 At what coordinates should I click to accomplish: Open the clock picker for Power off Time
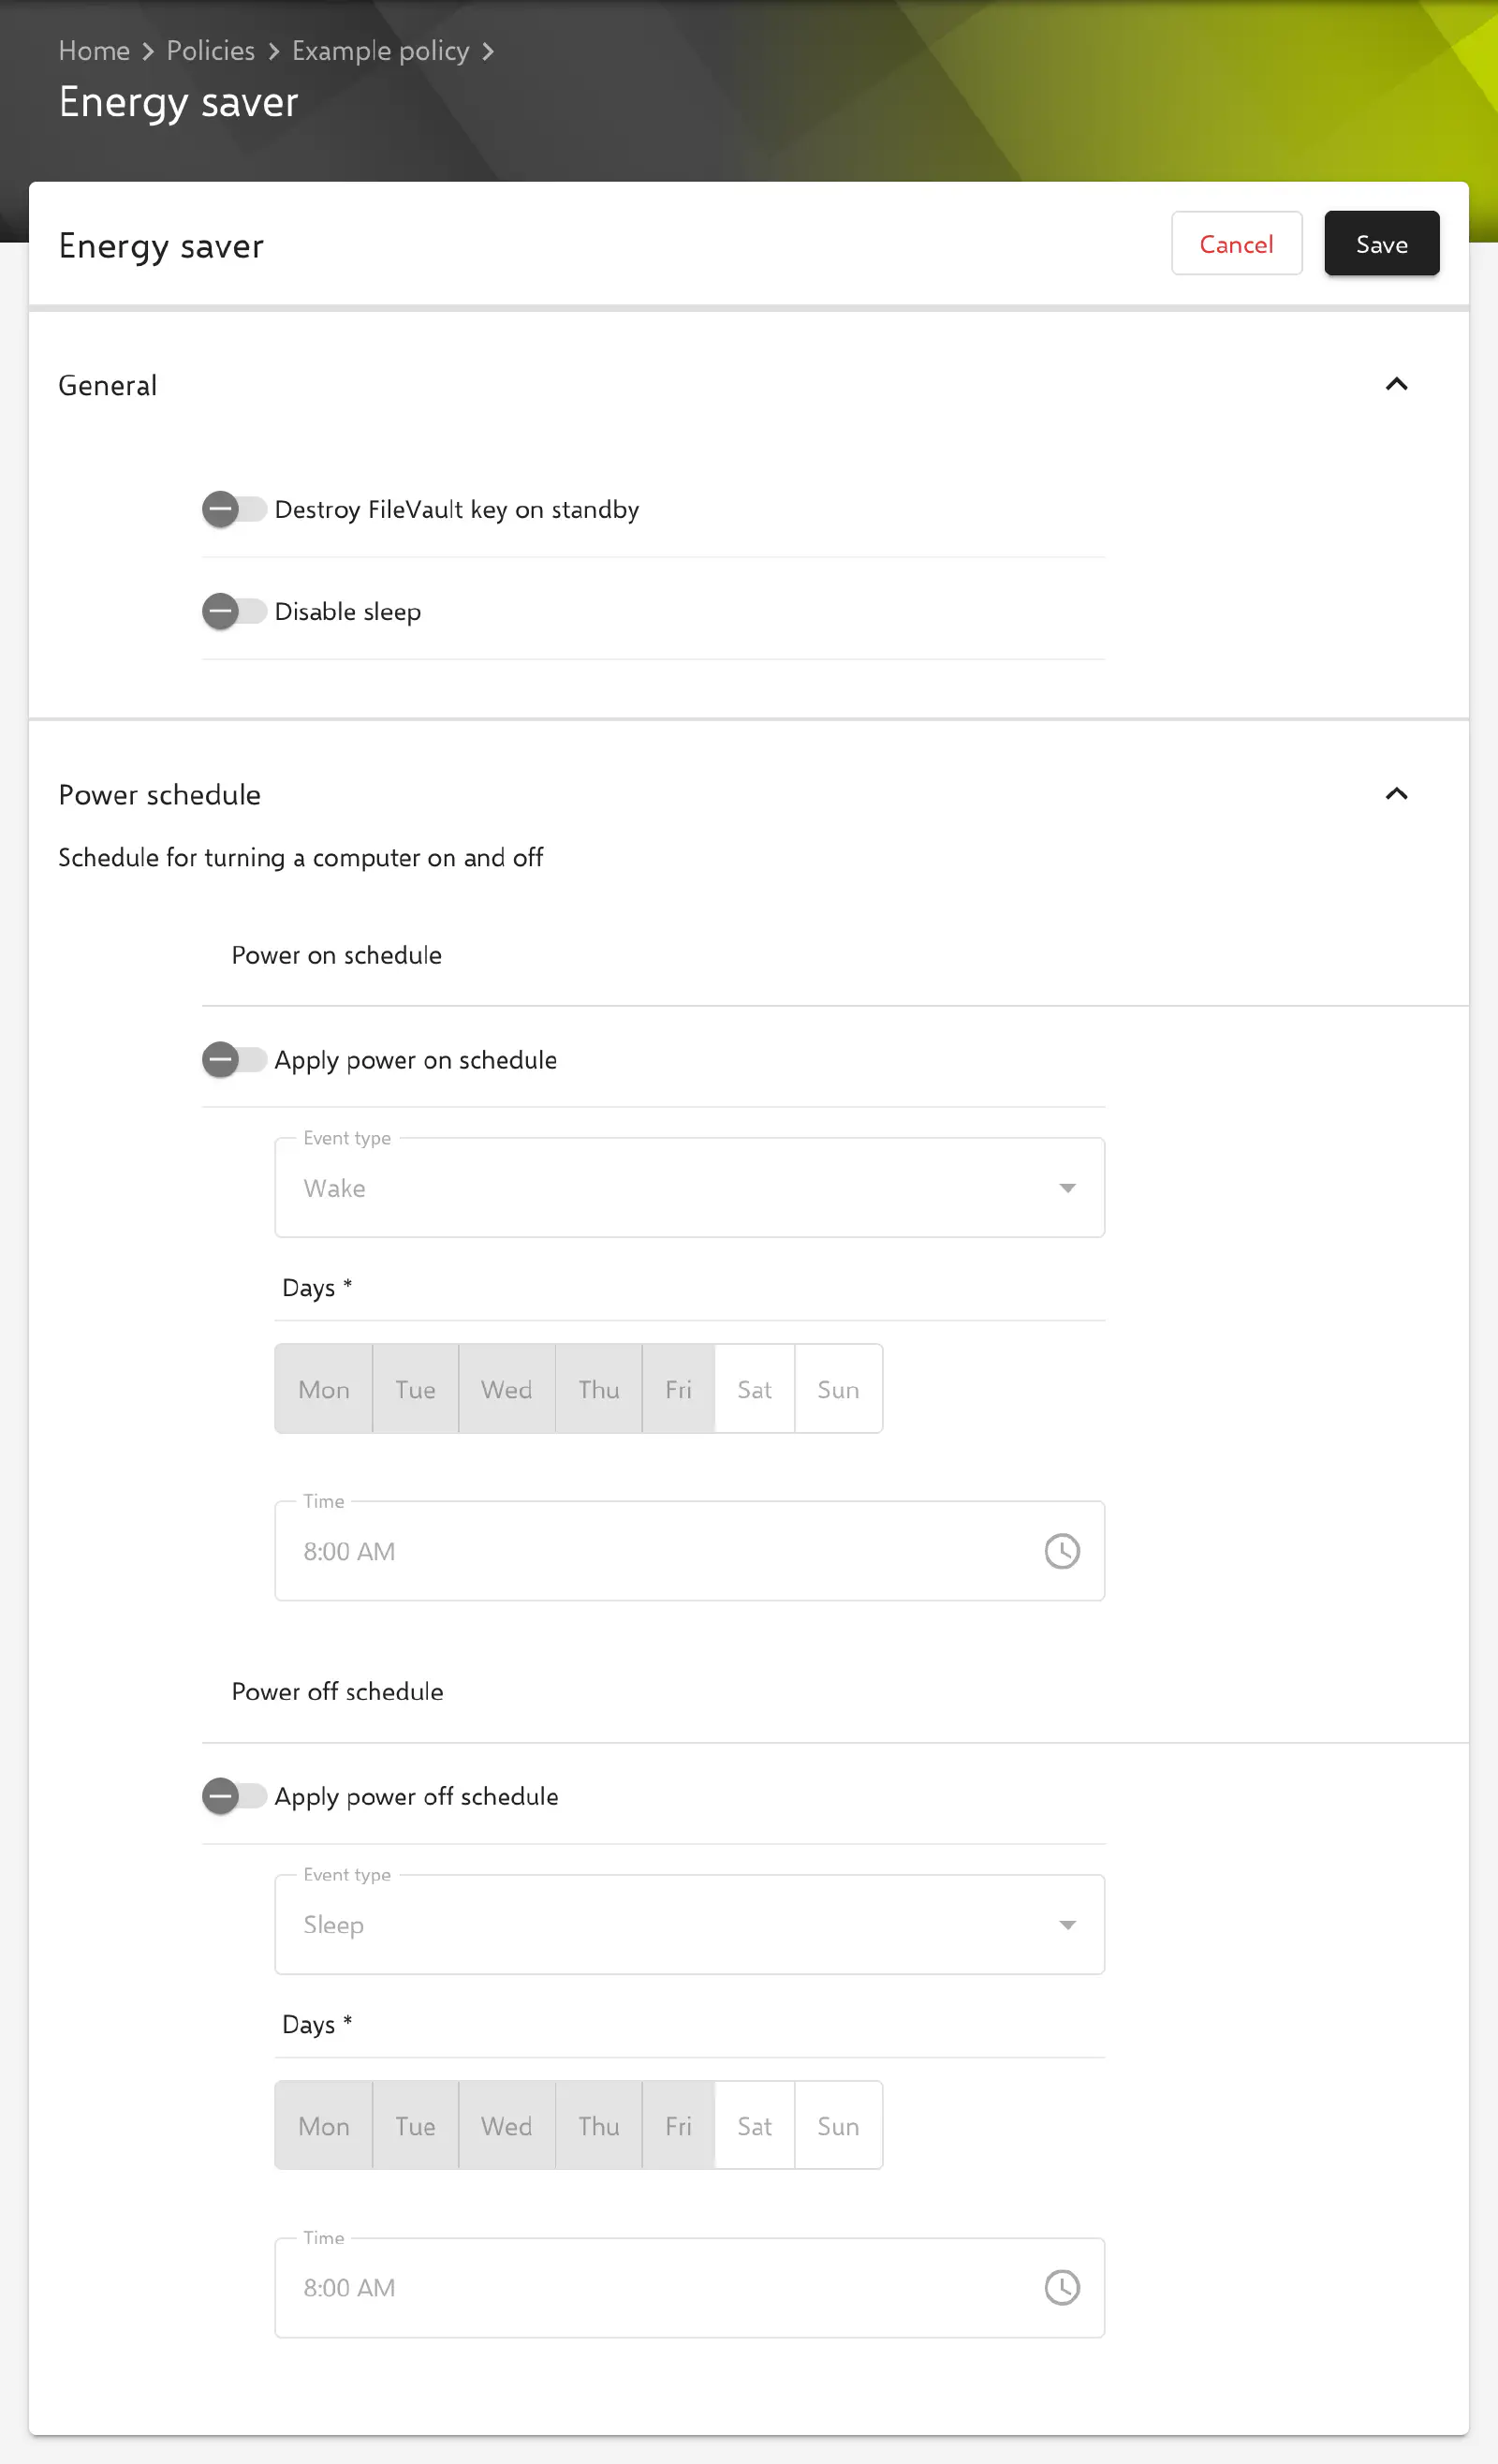pyautogui.click(x=1061, y=2287)
